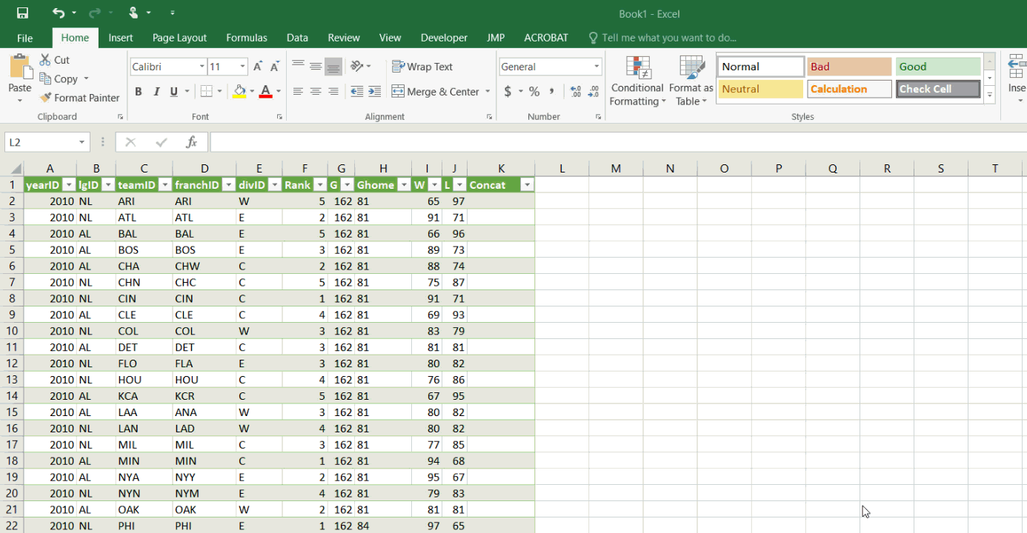Open the Page Layout tab
Viewport: 1027px width, 533px height.
[x=179, y=38]
